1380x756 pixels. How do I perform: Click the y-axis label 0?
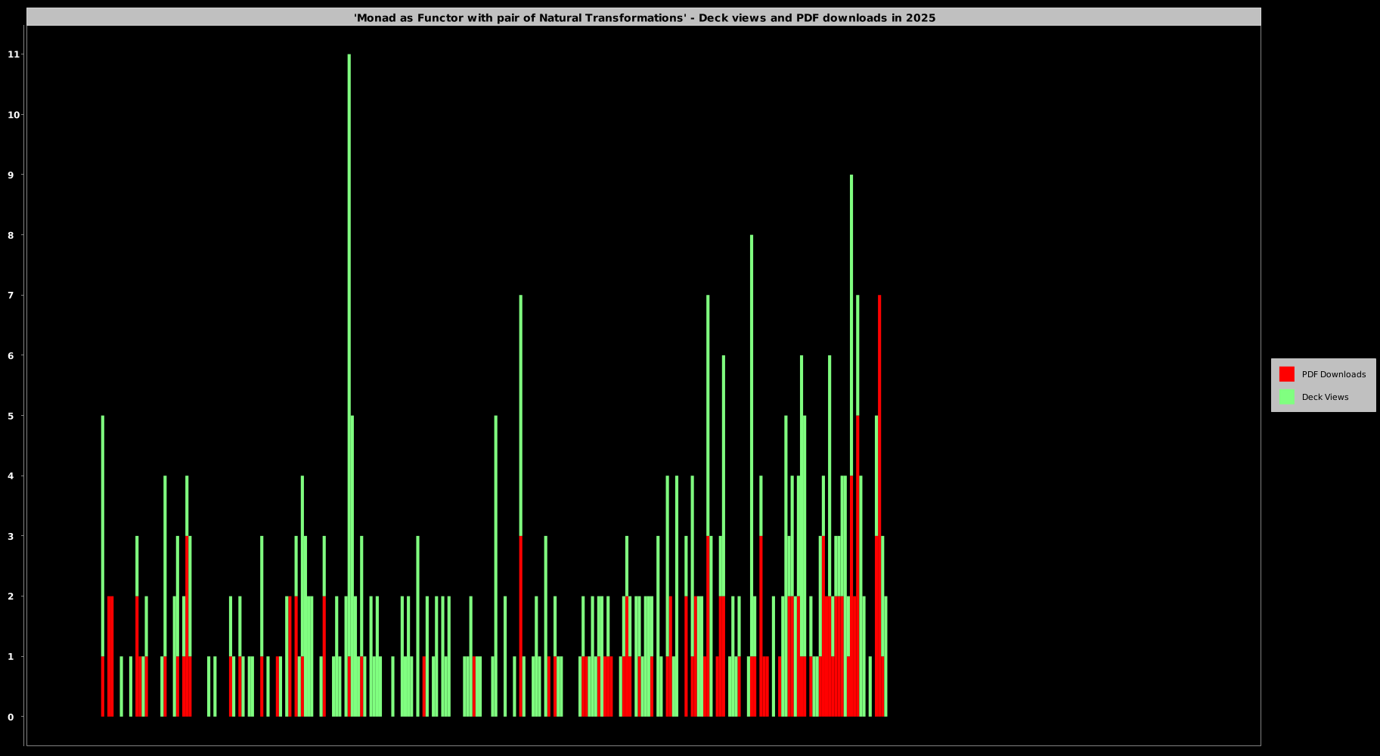click(x=11, y=717)
